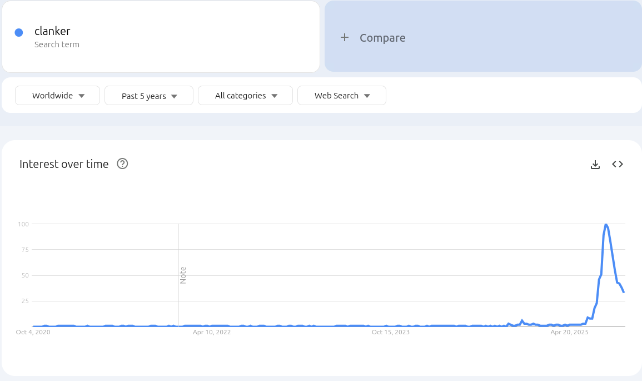642x381 pixels.
Task: Click the peak of the trend line
Action: point(606,225)
